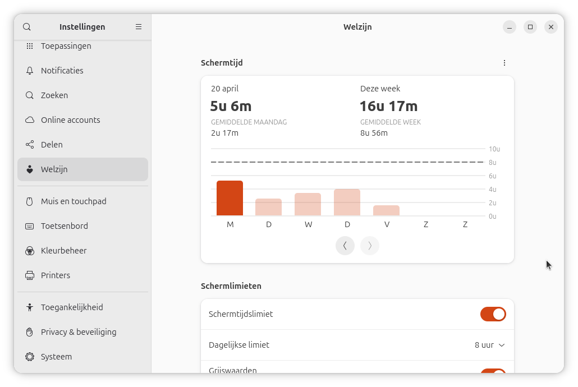The image size is (578, 387).
Task: Click Friday's screen time bar
Action: point(386,210)
